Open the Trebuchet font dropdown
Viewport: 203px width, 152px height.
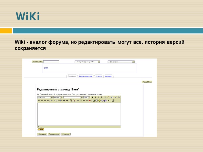click(x=45, y=98)
